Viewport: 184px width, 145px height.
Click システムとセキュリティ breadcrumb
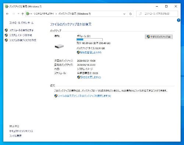(x=44, y=14)
